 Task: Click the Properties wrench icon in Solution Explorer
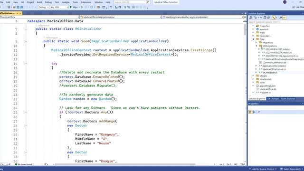coord(280,18)
